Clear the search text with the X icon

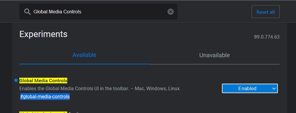pos(170,12)
